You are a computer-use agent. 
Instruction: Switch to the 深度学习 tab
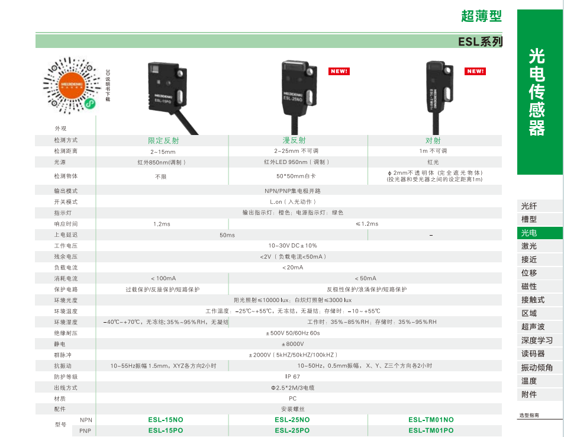(537, 340)
